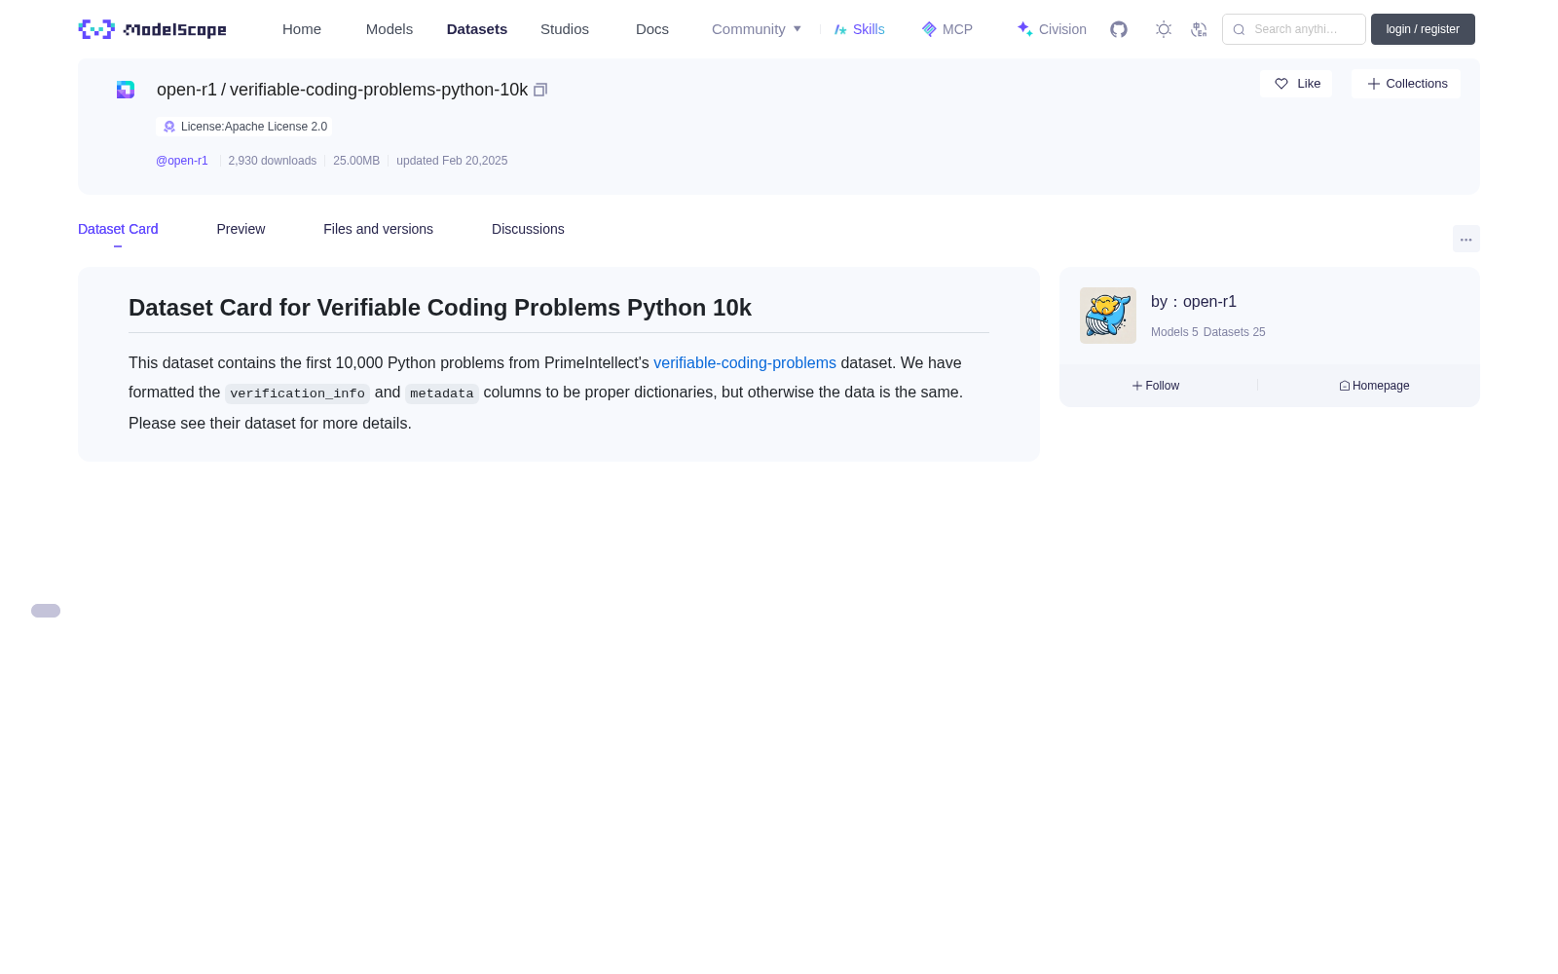Viewport: 1558px width, 974px height.
Task: Click the heart icon on Like
Action: [1281, 84]
